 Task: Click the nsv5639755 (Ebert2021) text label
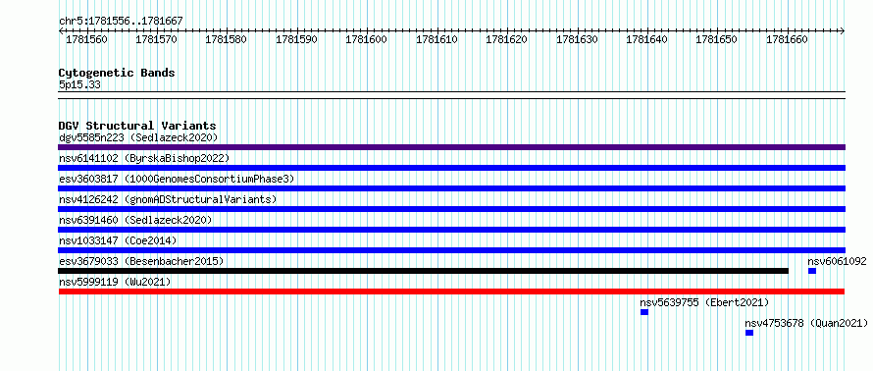704,302
